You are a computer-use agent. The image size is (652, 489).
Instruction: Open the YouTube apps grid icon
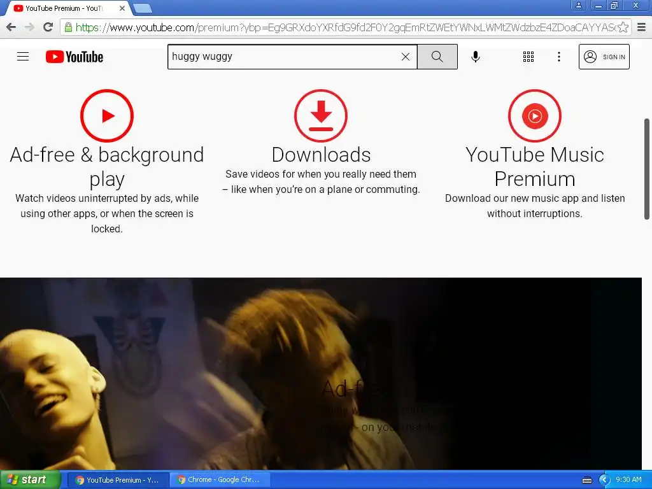(x=528, y=57)
